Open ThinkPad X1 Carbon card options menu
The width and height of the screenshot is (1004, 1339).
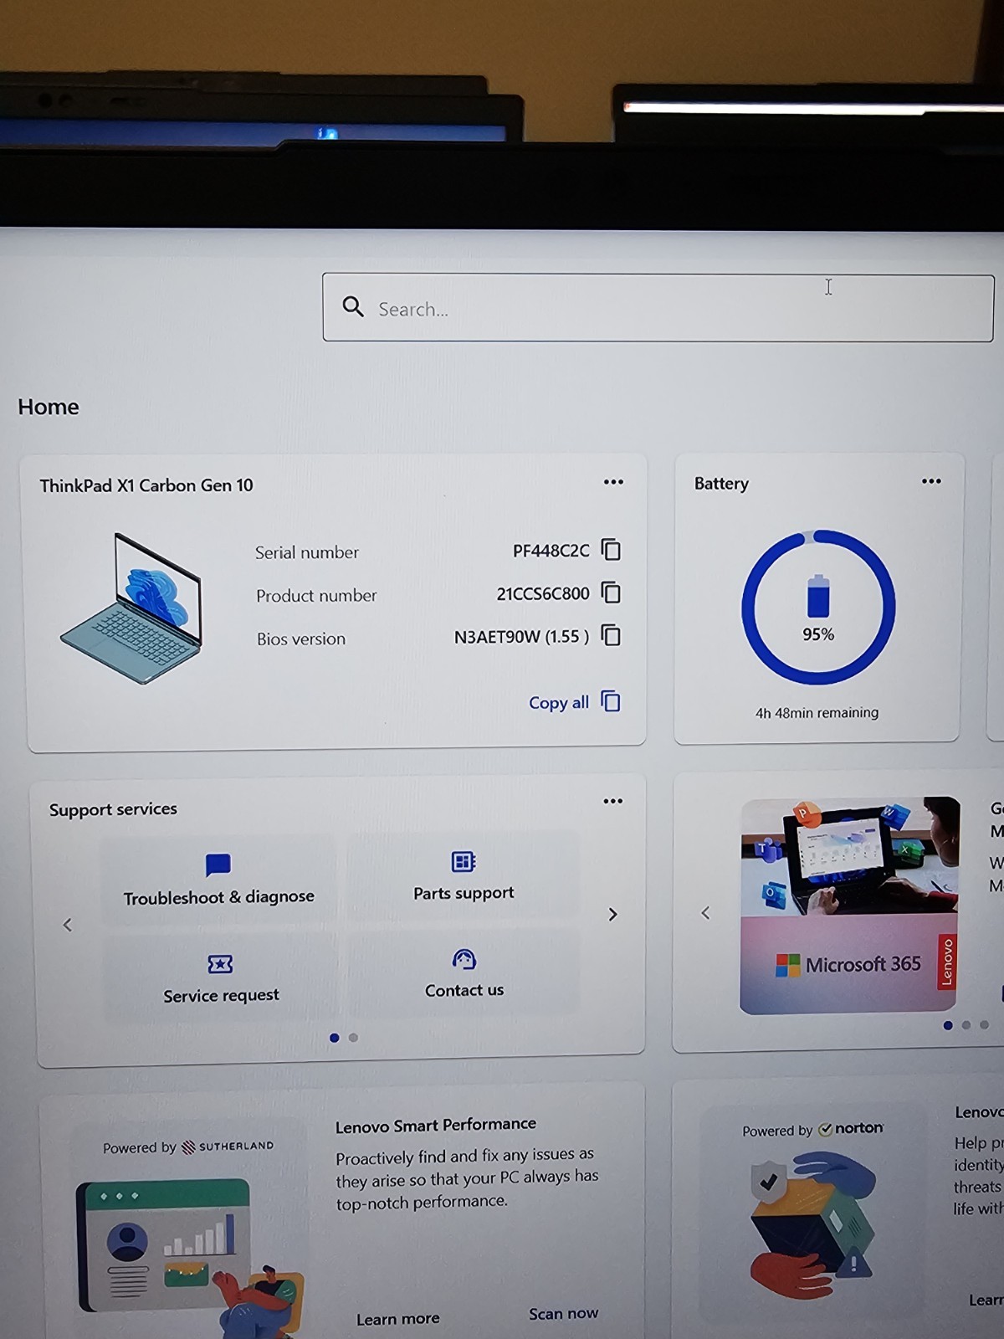click(x=613, y=482)
